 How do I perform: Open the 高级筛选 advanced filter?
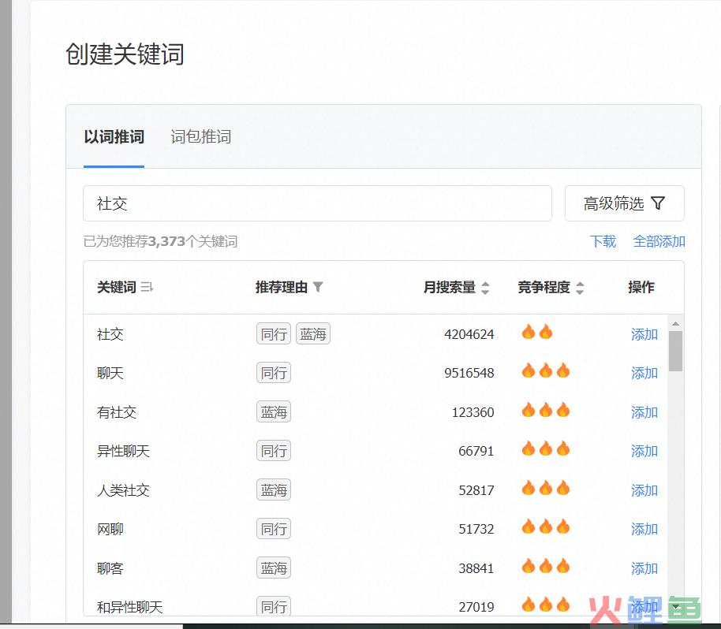[625, 203]
